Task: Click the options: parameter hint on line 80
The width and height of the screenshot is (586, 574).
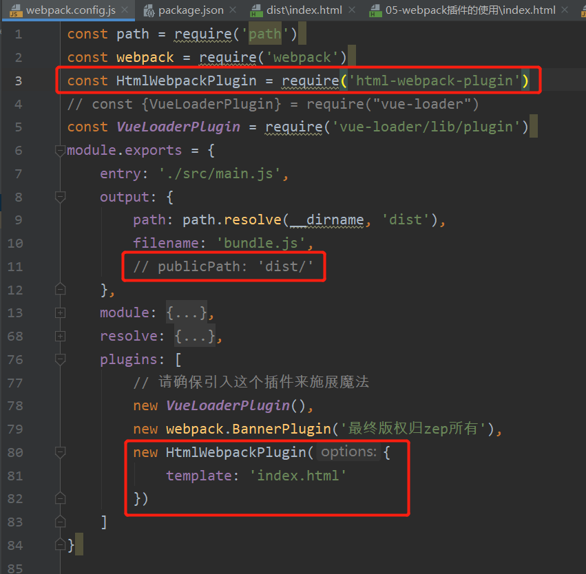Action: pos(348,452)
